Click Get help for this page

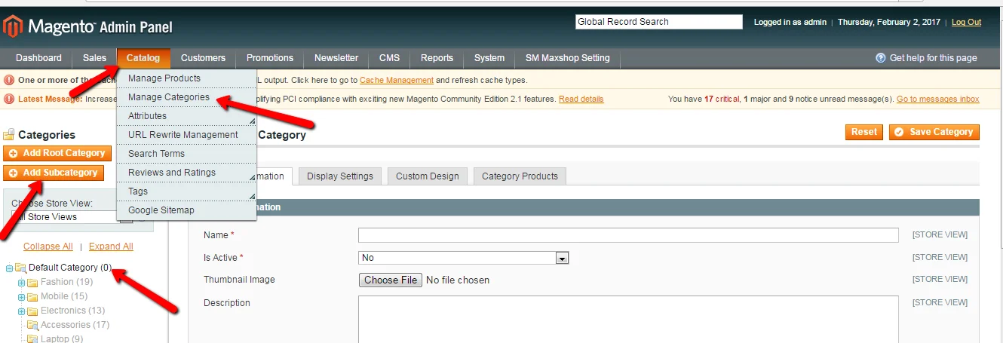click(x=933, y=58)
